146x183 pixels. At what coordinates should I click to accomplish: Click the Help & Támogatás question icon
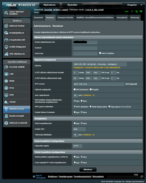(34, 177)
